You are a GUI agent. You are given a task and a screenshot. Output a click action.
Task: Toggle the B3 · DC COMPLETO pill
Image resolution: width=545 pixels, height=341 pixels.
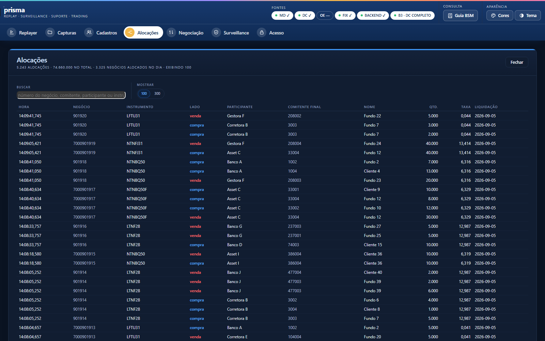coord(412,15)
